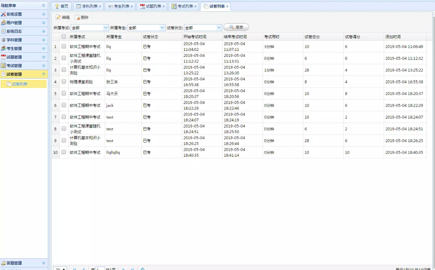435x270 pixels.
Task: Expand 考生管理 section using its chevron
Action: 43,49
